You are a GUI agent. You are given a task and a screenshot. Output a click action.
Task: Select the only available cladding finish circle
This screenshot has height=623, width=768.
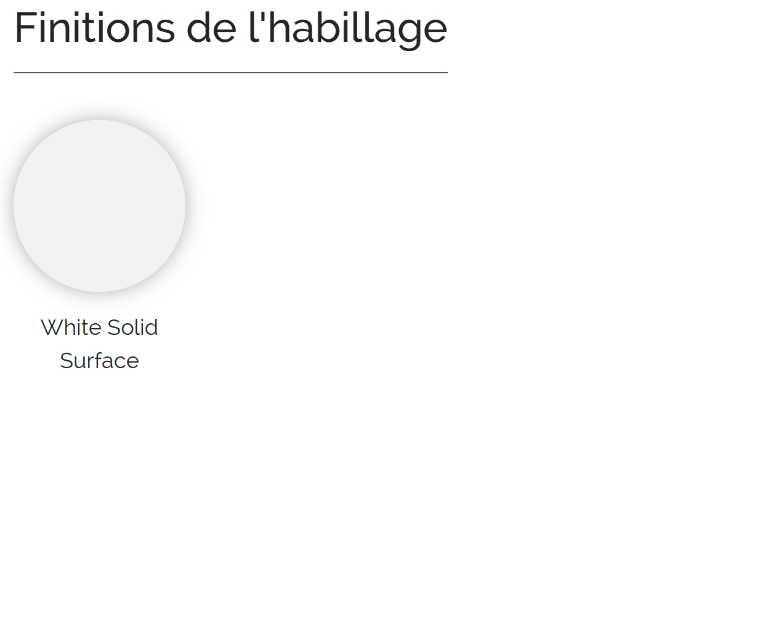tap(99, 206)
